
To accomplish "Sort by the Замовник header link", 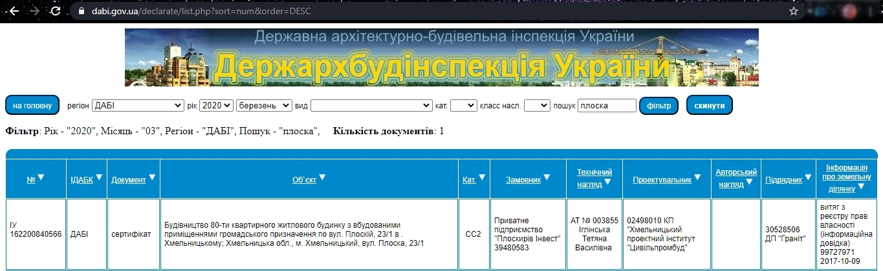I will (x=523, y=180).
